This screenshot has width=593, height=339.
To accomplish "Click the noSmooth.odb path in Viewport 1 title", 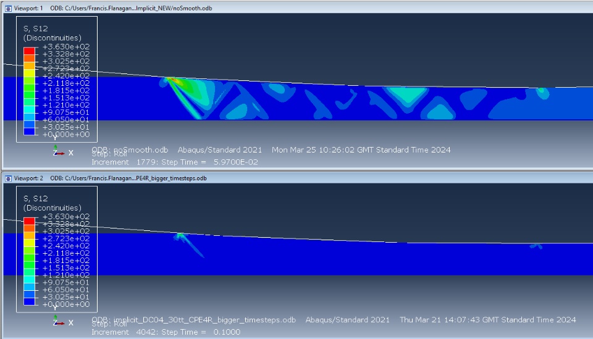I will pyautogui.click(x=131, y=8).
